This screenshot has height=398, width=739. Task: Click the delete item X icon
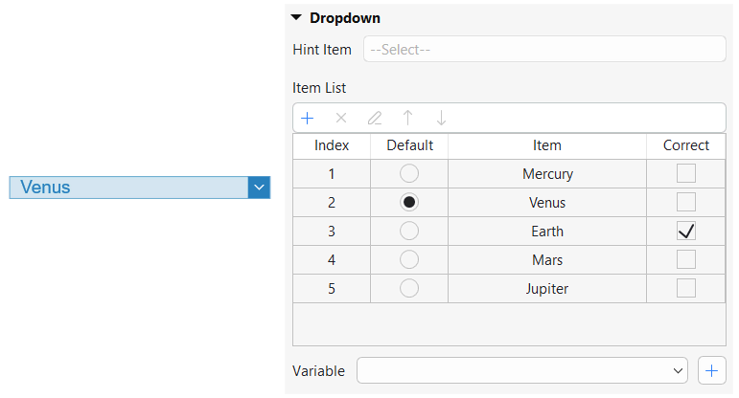pos(340,119)
